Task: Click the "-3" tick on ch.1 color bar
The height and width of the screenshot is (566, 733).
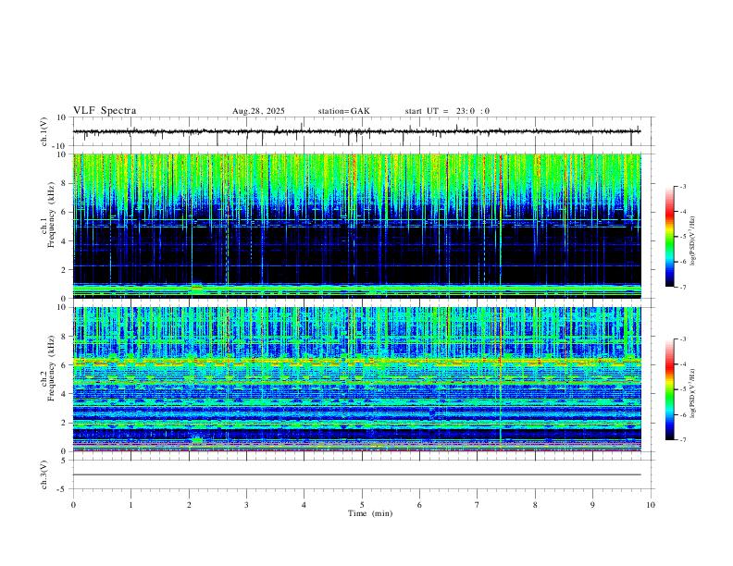Action: point(682,186)
